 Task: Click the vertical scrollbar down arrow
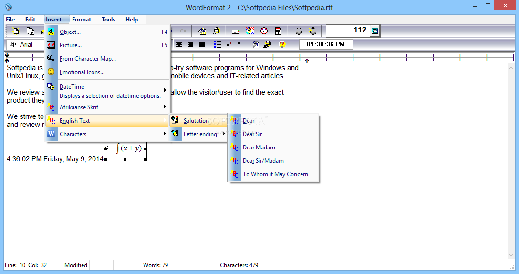(x=511, y=255)
